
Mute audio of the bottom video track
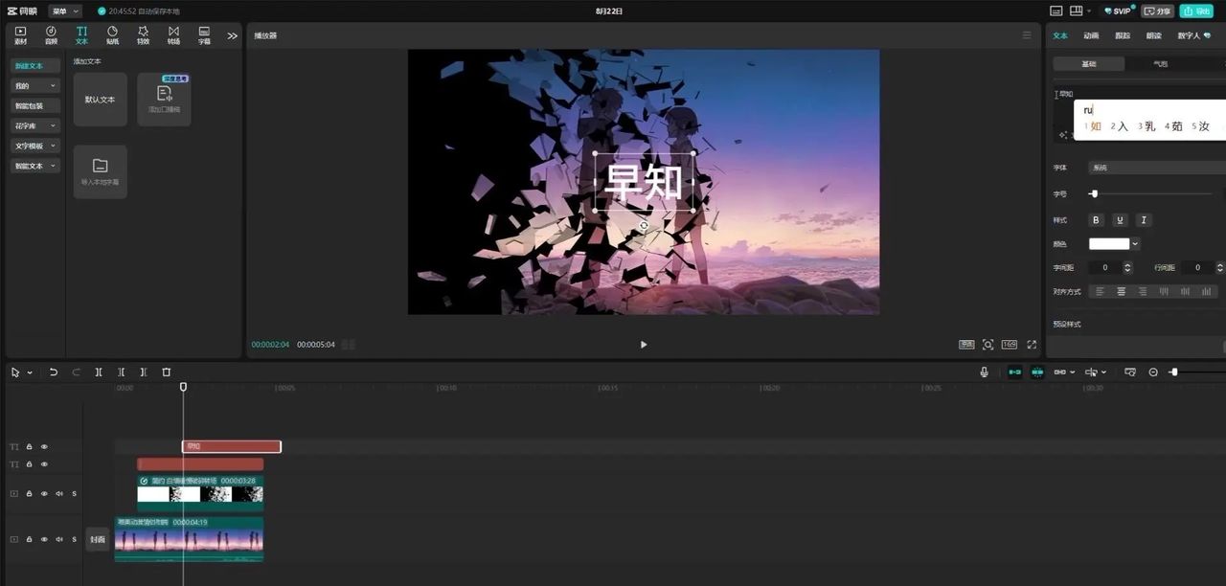click(59, 540)
